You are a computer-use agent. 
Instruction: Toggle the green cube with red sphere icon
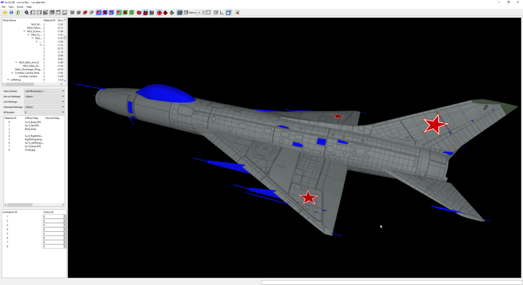click(x=125, y=13)
